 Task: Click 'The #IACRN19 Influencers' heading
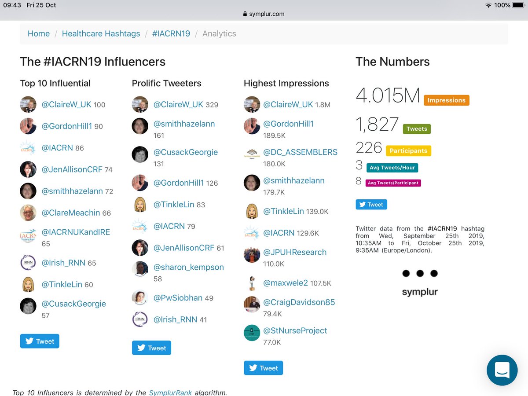(x=93, y=62)
